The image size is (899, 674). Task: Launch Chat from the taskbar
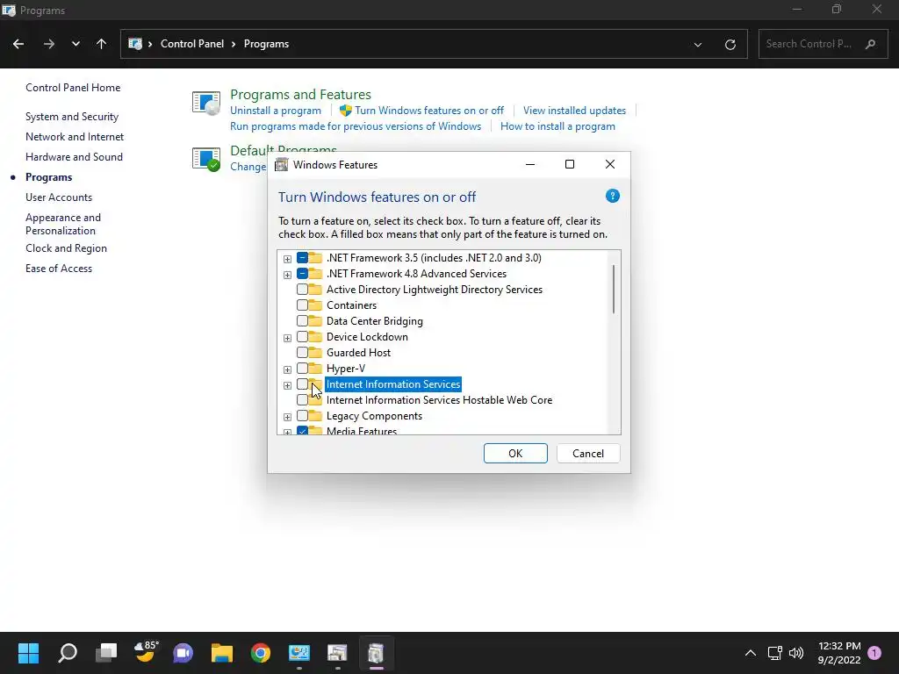click(183, 653)
